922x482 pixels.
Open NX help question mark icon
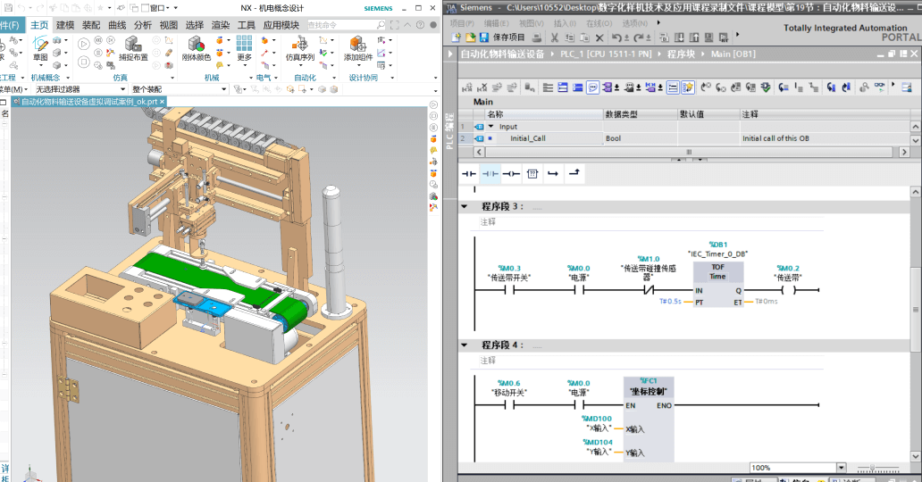pos(420,25)
